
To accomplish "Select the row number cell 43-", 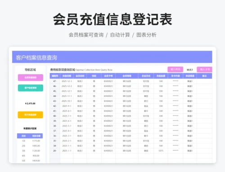I will click(55, 101).
